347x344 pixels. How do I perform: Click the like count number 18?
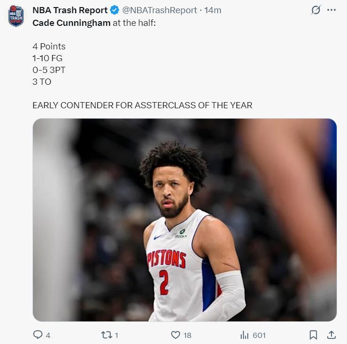click(x=187, y=335)
